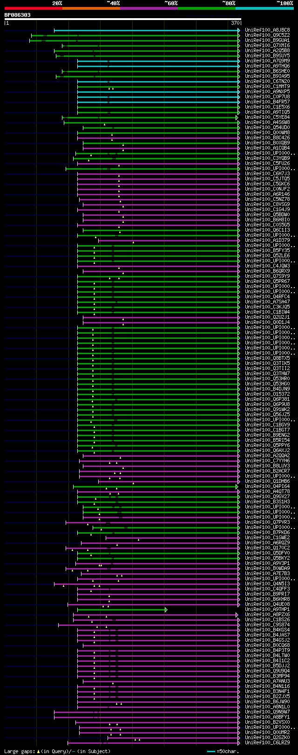Click hit label UniRef100_B2ACR7

tap(267, 471)
